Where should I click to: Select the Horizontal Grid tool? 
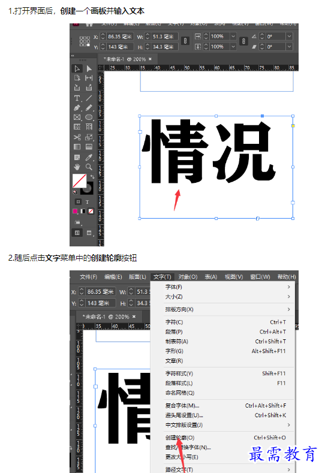77,126
